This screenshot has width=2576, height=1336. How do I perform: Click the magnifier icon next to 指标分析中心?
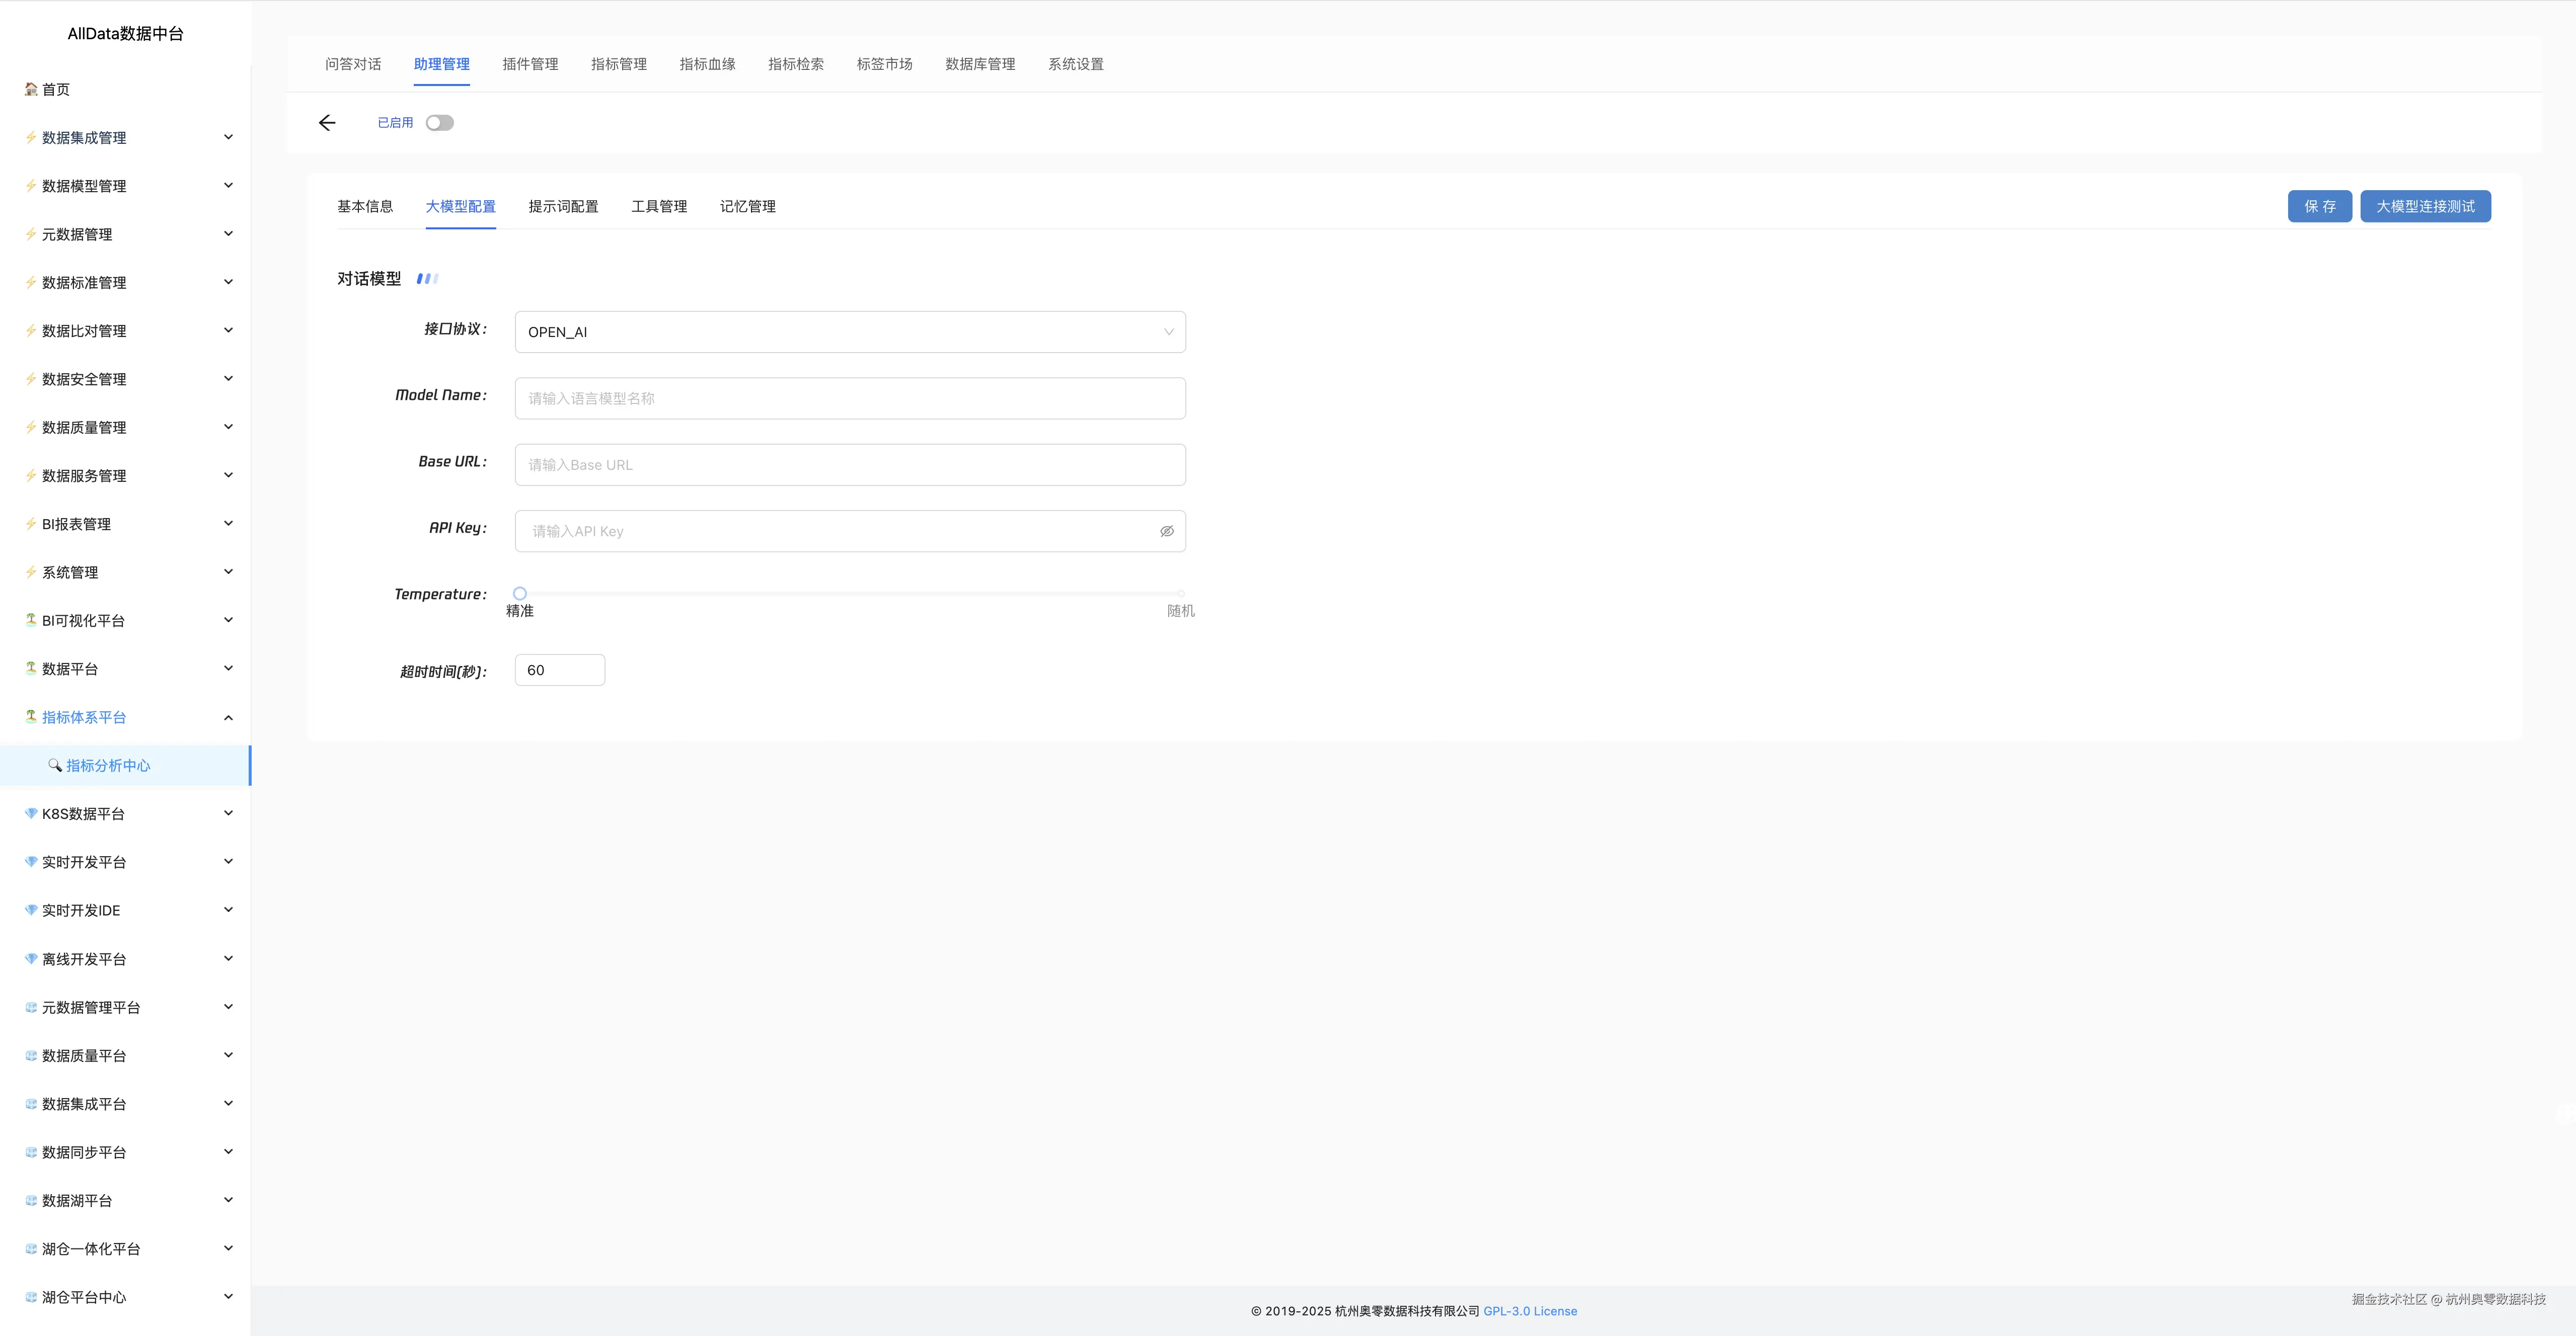55,766
